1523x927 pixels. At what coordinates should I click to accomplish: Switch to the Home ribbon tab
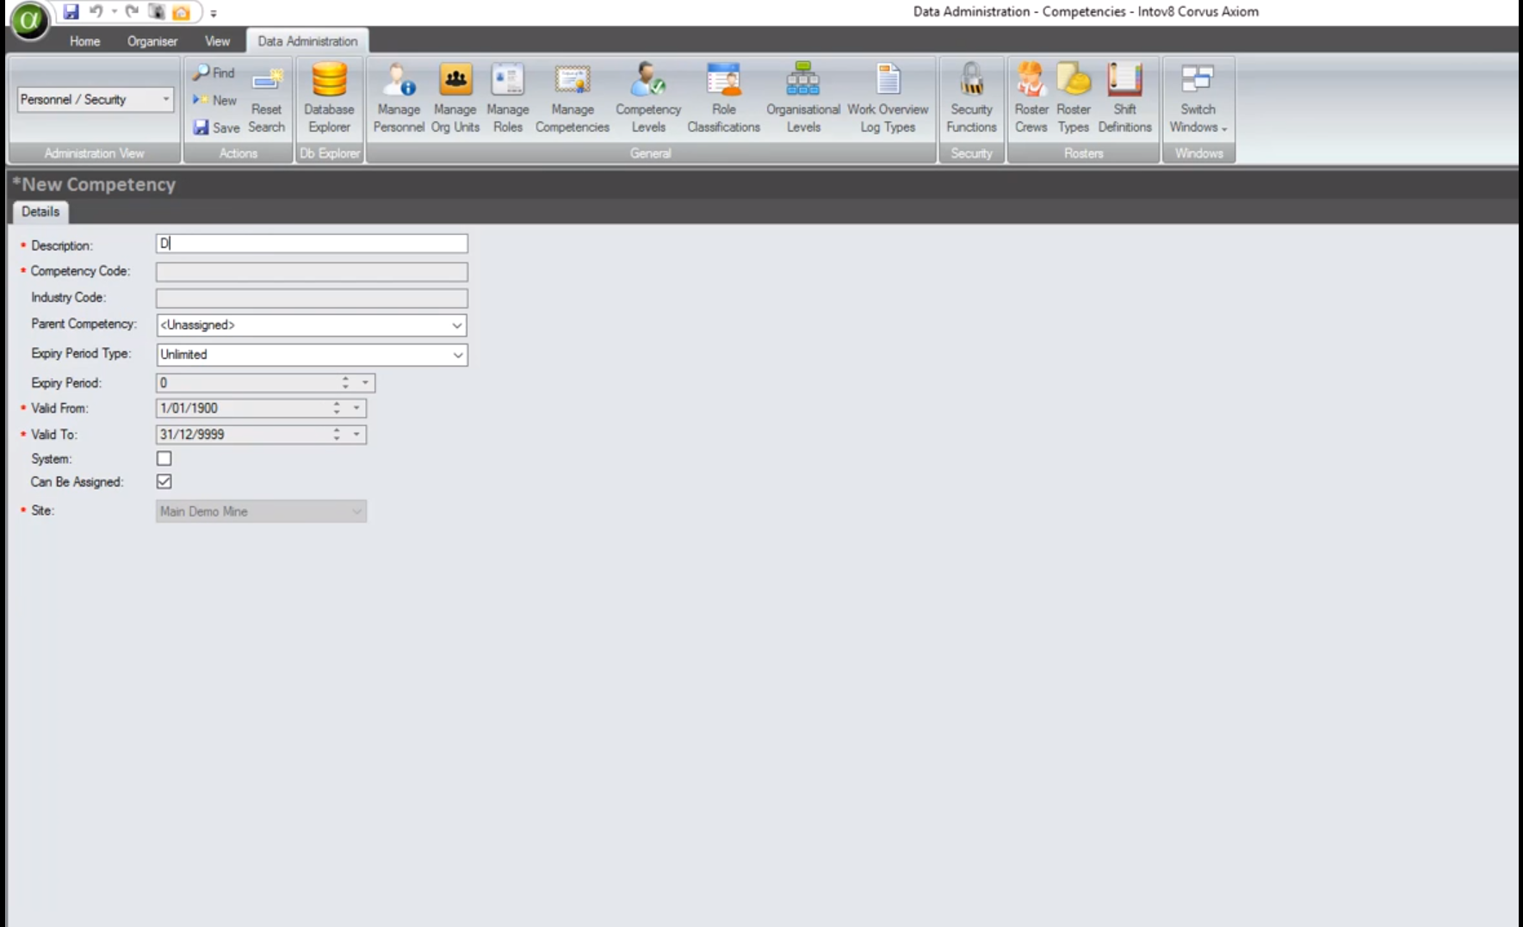pyautogui.click(x=84, y=41)
